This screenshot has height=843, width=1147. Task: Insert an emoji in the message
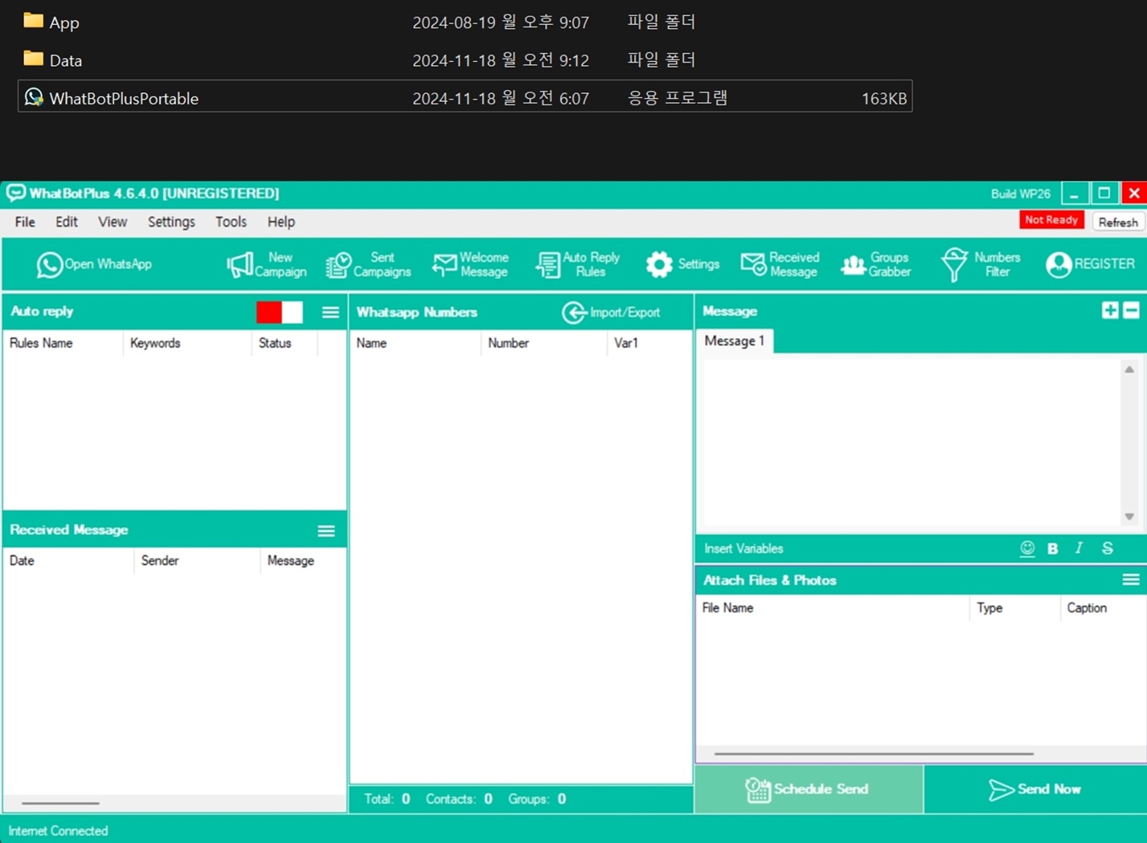[1027, 548]
